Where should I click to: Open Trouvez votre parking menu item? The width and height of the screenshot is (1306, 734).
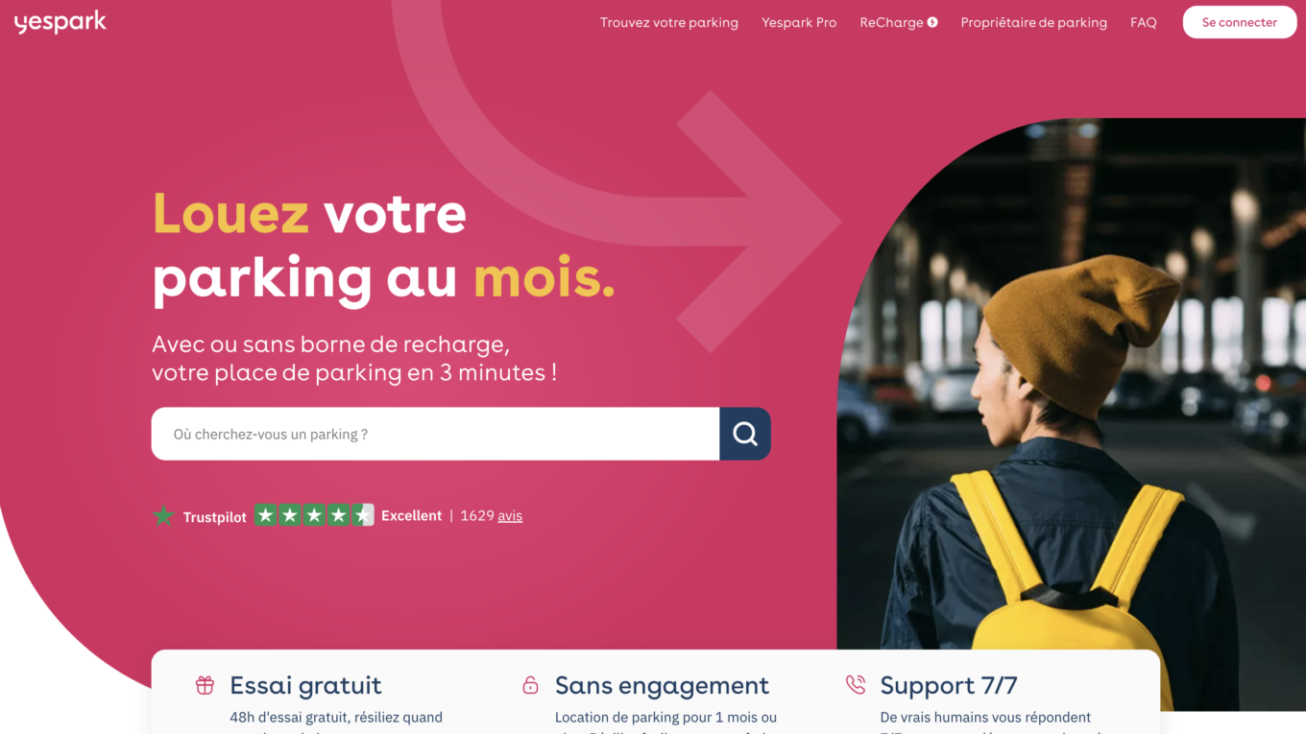[x=669, y=22]
